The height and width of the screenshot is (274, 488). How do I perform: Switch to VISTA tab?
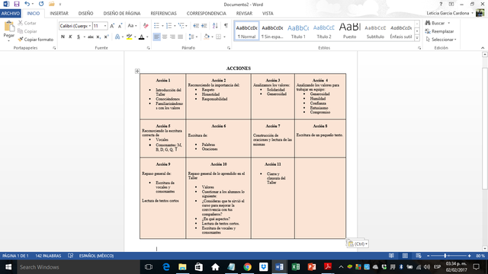tap(268, 14)
